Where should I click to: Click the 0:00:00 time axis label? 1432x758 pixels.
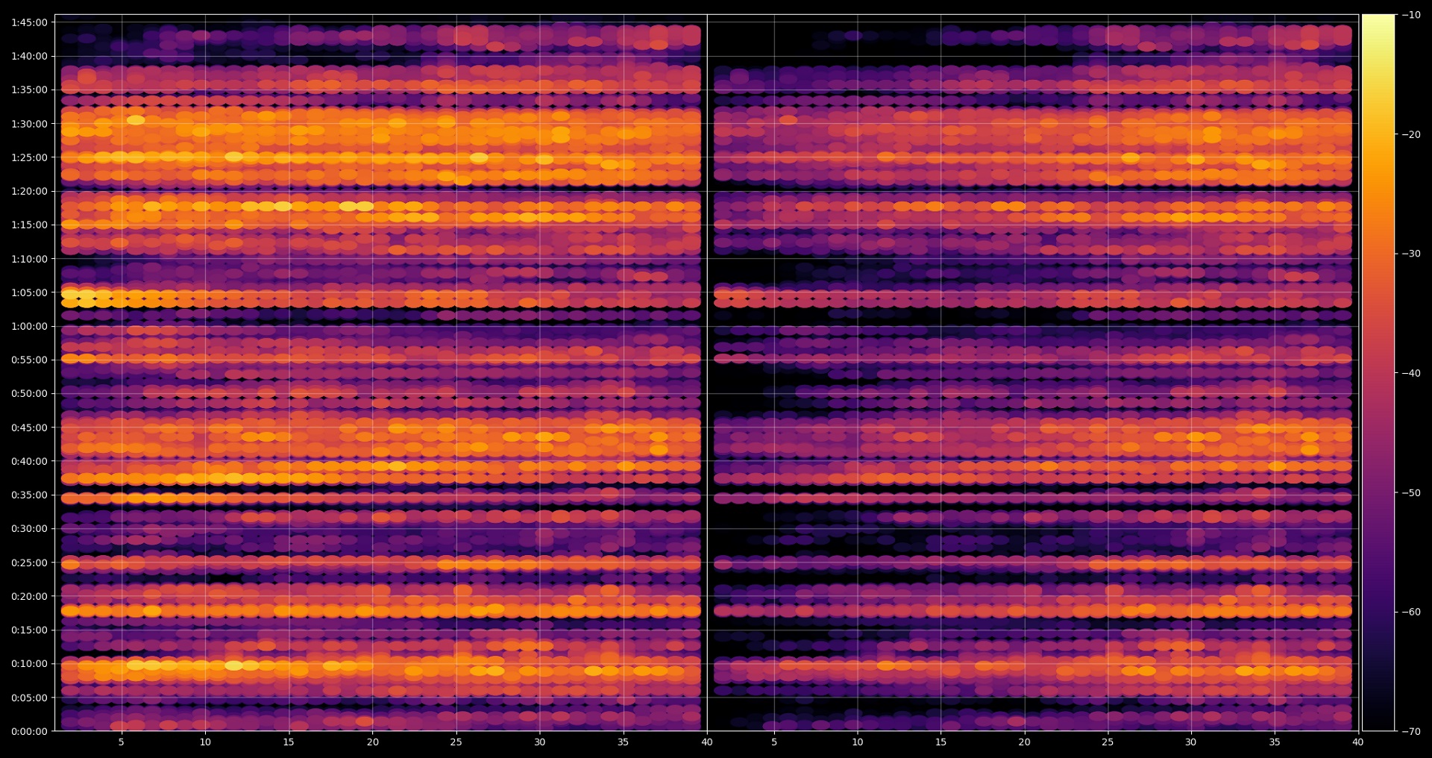tap(29, 731)
